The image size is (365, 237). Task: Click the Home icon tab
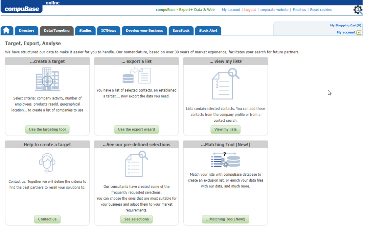pyautogui.click(x=6, y=31)
